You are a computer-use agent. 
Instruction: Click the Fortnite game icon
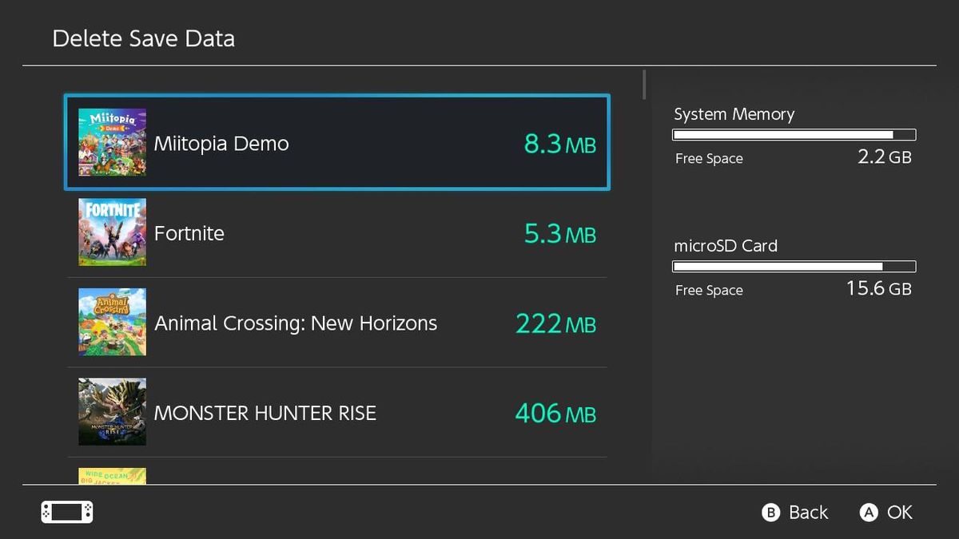pyautogui.click(x=112, y=232)
